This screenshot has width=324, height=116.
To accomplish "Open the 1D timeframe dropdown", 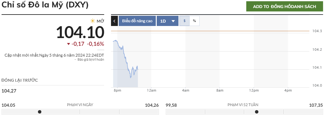I will (167, 21).
